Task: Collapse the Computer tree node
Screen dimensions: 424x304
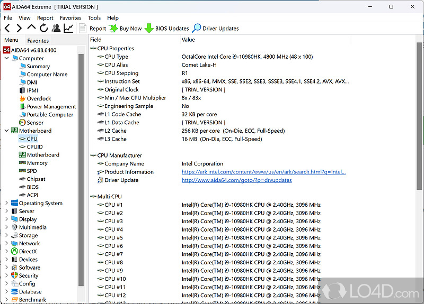Action: 6,58
